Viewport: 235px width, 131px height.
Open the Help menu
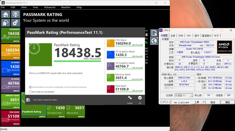[x=79, y=7]
